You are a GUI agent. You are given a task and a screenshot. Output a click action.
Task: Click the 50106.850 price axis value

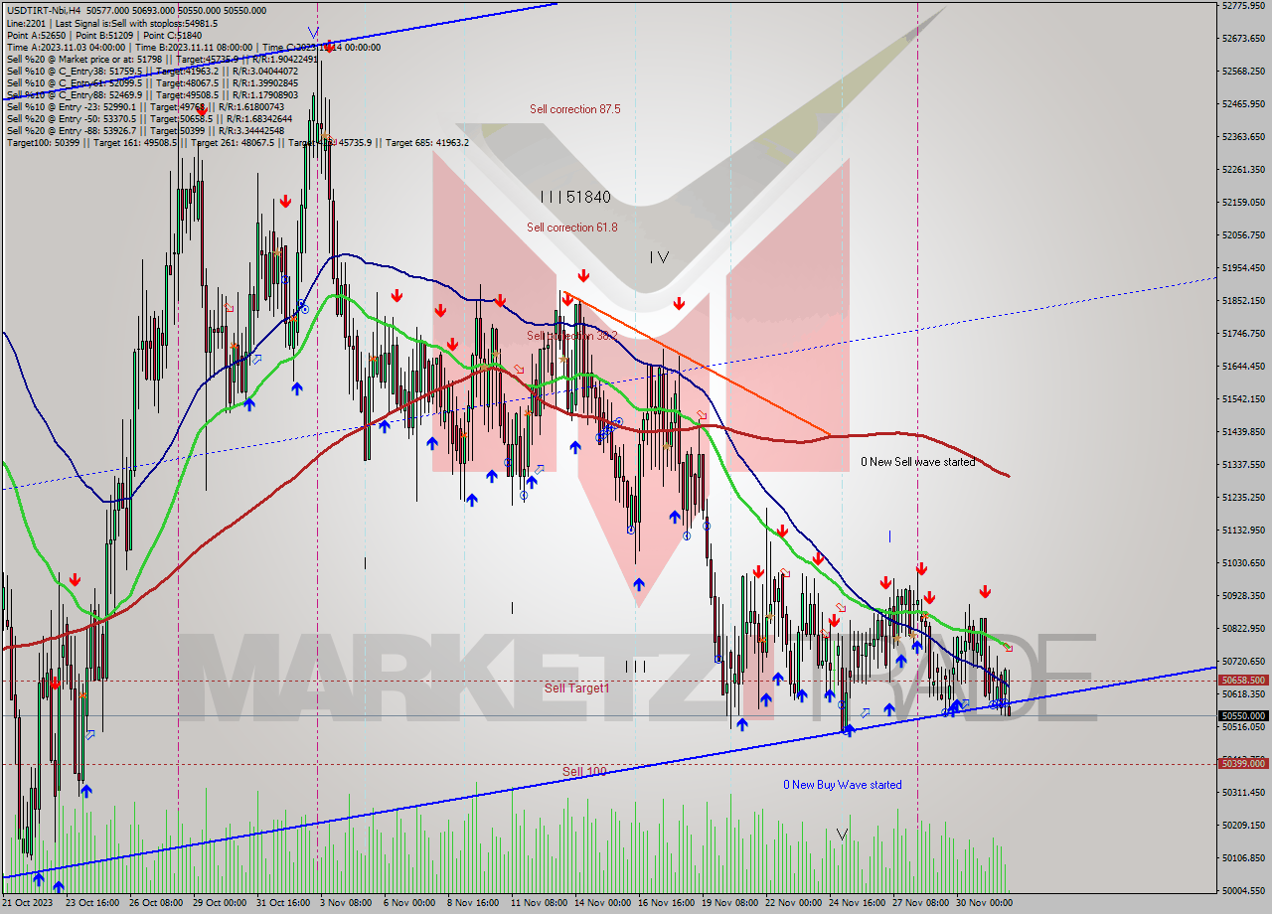pyautogui.click(x=1243, y=858)
